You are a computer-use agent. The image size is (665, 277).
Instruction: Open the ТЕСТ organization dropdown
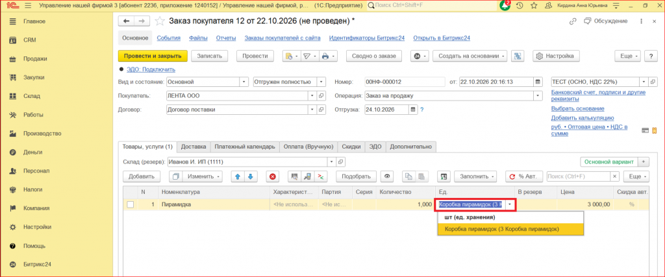(x=644, y=82)
